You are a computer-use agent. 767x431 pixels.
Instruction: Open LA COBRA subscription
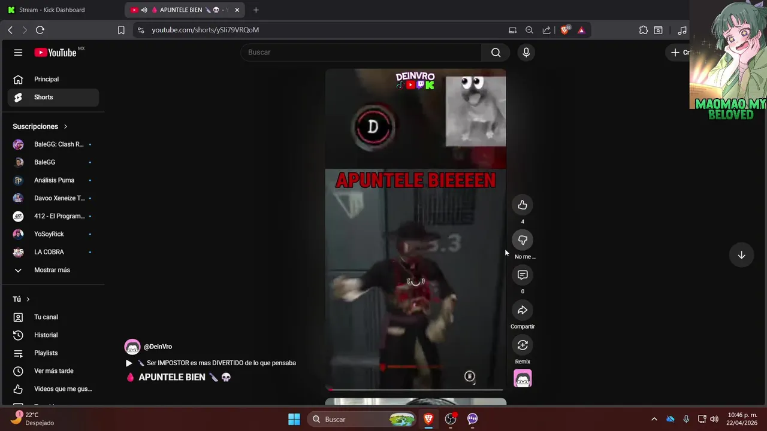point(53,252)
